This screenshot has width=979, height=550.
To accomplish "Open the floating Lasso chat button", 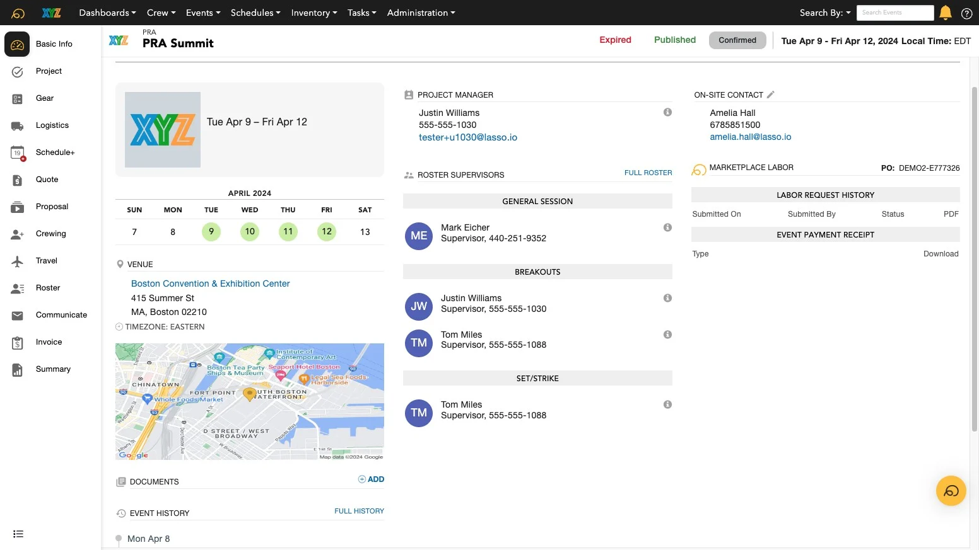I will 951,491.
